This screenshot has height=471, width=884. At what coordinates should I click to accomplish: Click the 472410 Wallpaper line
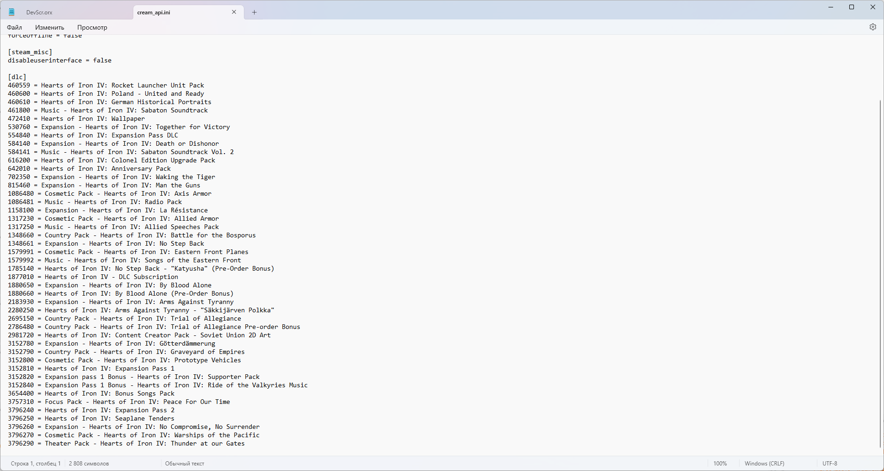[x=76, y=119]
